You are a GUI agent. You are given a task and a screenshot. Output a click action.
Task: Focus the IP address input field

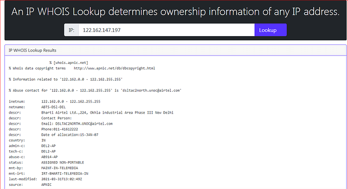(x=167, y=30)
